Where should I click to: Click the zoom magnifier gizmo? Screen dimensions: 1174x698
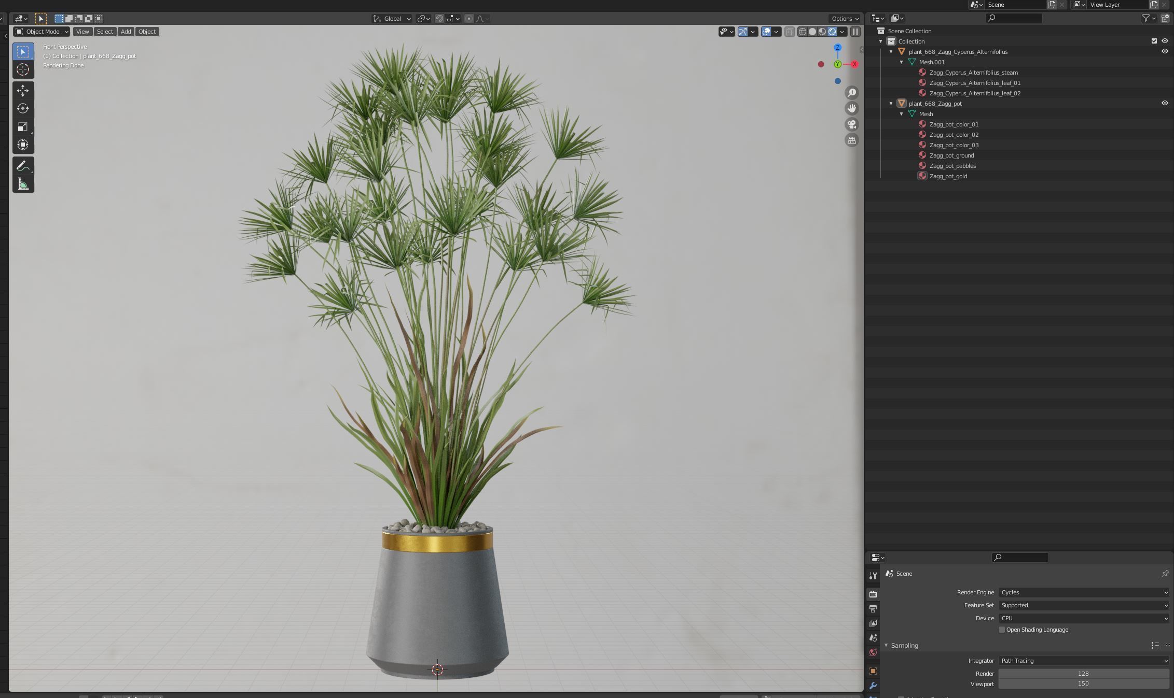coord(852,93)
